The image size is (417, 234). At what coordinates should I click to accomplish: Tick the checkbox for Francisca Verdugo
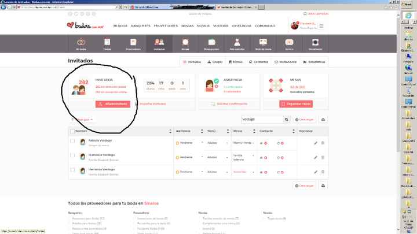(72, 157)
